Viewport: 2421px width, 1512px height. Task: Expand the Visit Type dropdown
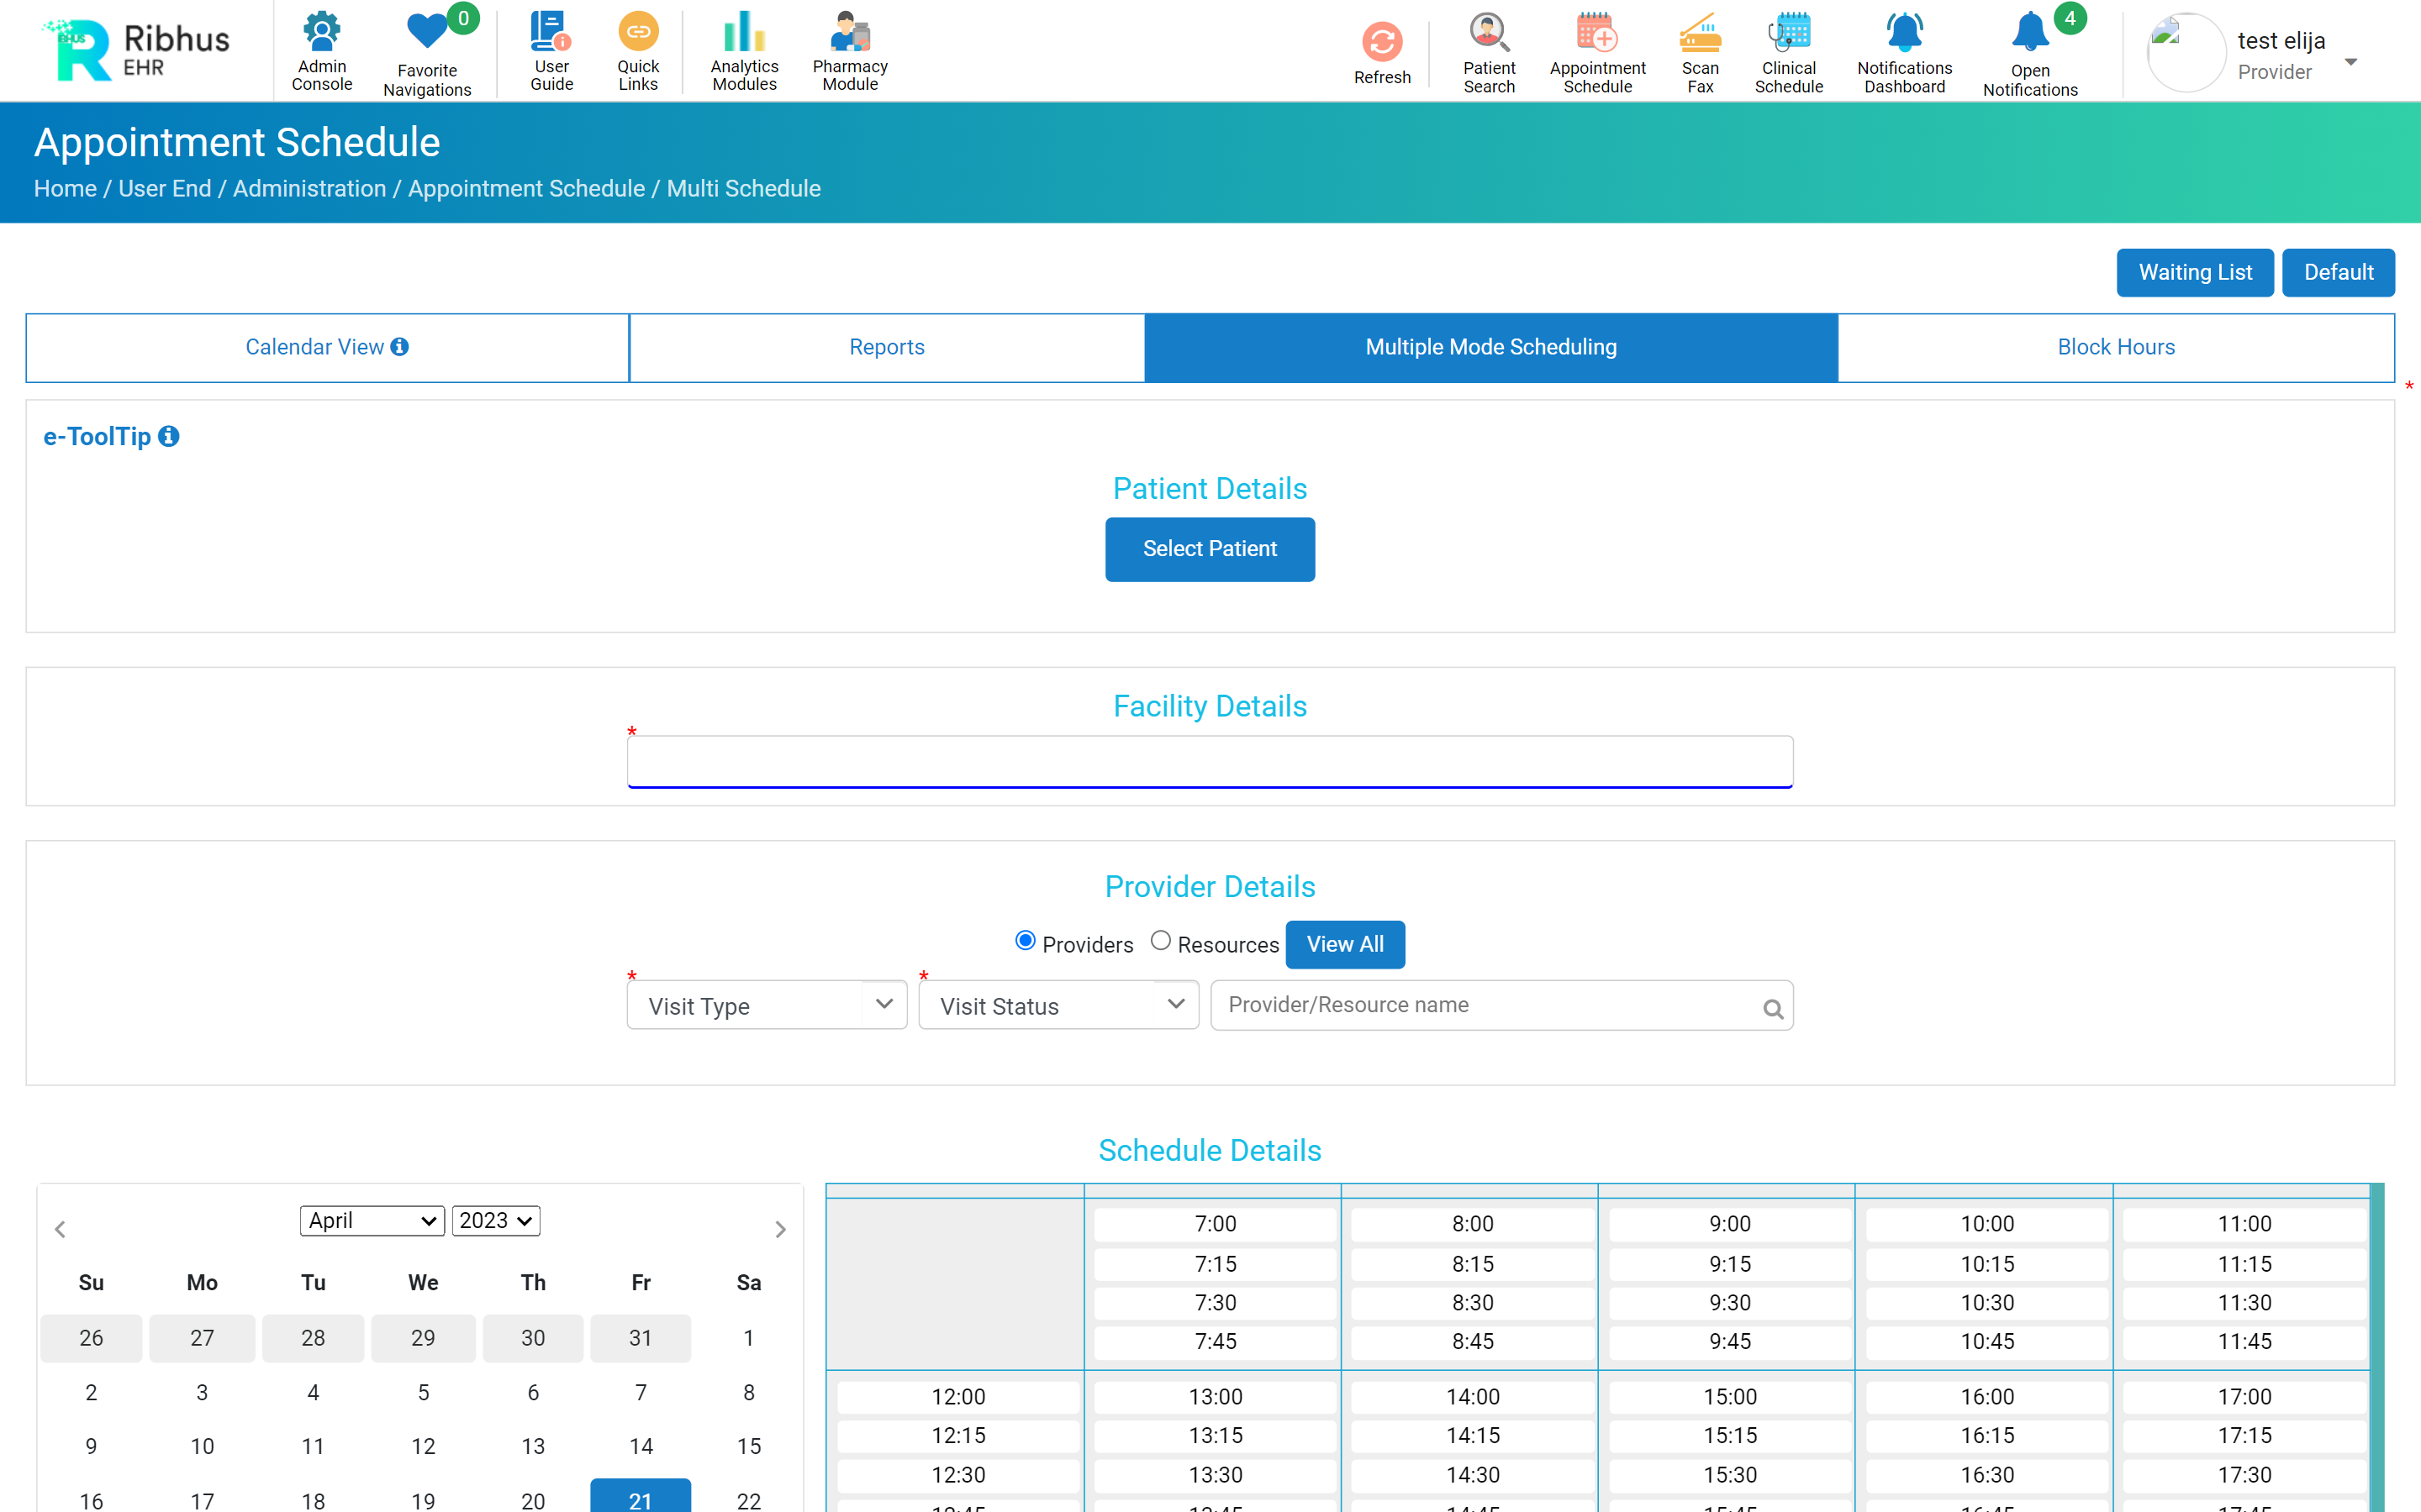click(x=767, y=1005)
